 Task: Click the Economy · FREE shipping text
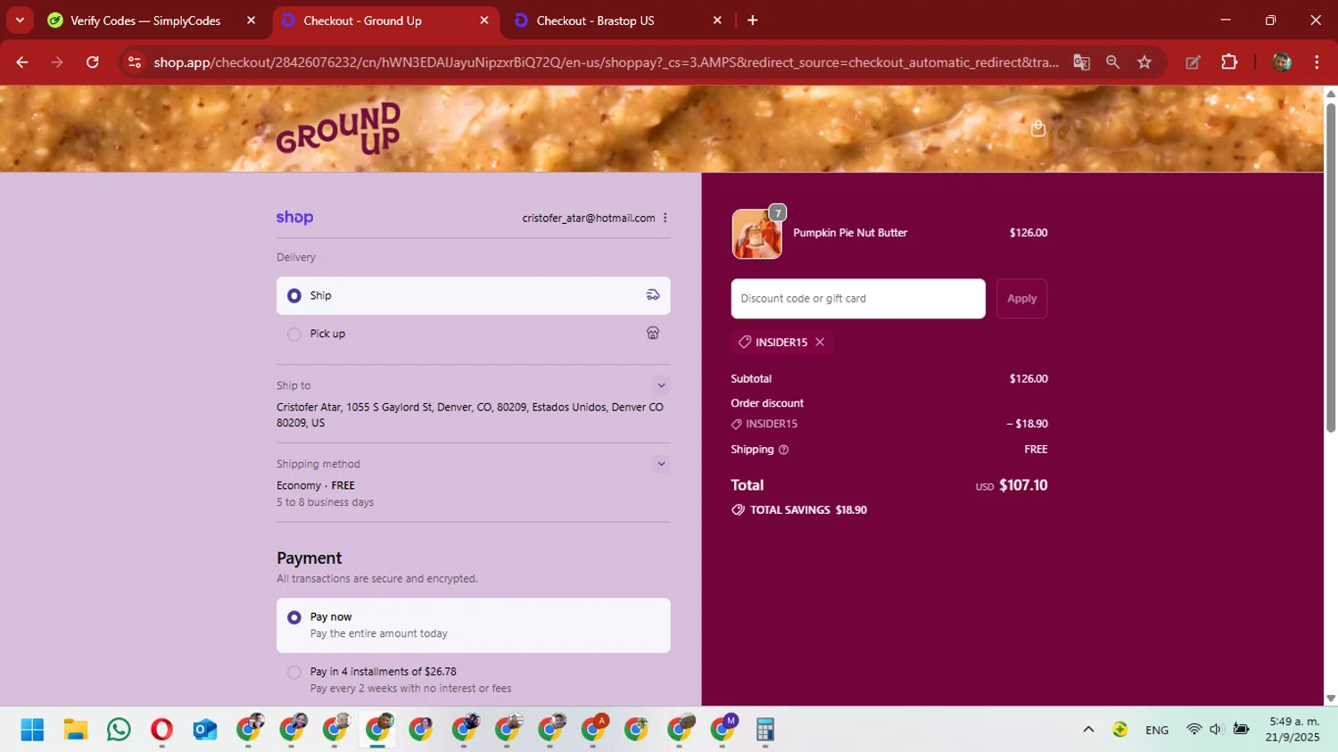click(316, 485)
